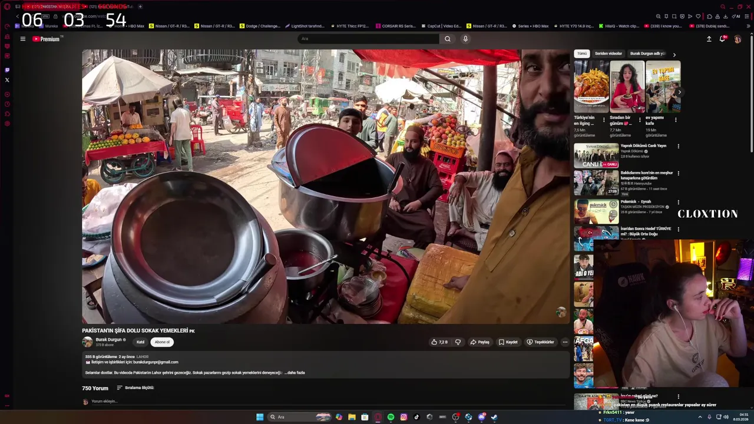Click the YouTube search magnifier button

click(448, 39)
